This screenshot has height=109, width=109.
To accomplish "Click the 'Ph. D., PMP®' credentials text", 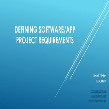I will pos(101,81).
